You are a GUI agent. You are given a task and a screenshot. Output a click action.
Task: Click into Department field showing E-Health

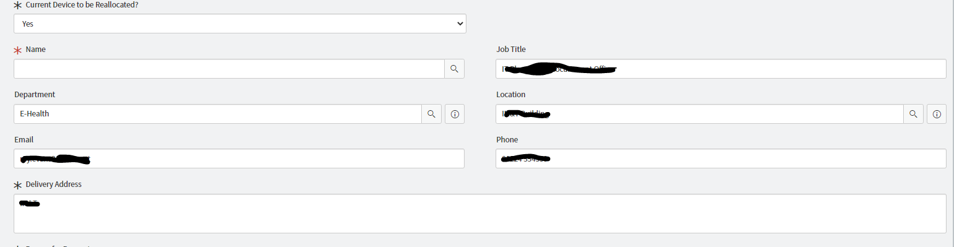coord(217,114)
